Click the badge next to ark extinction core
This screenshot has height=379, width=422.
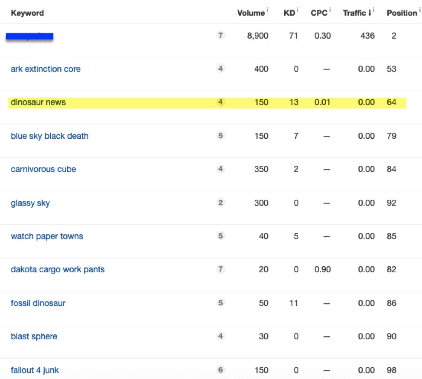click(221, 69)
